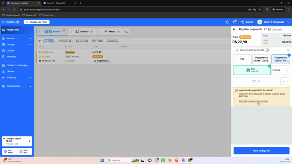Expand the Vendas sidebar menu

pos(17,38)
